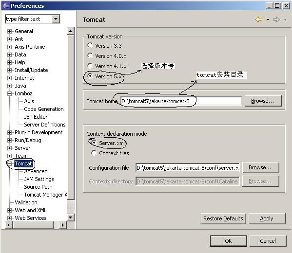This screenshot has width=292, height=253.
Task: Click the Restore Defaults button
Action: tap(223, 218)
